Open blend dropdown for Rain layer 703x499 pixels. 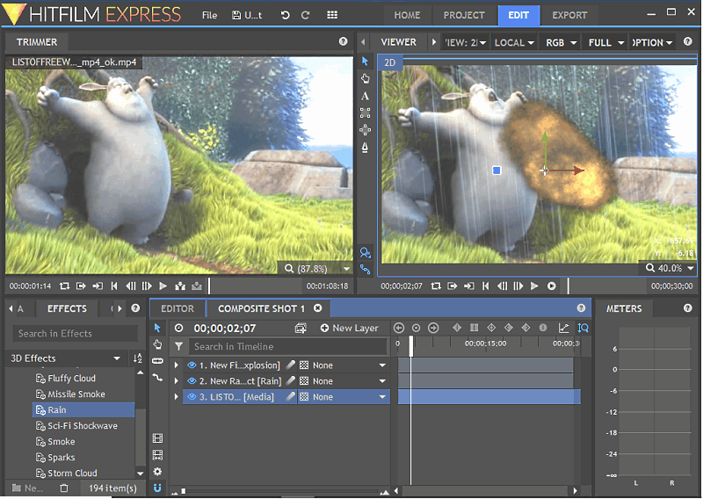click(x=343, y=380)
